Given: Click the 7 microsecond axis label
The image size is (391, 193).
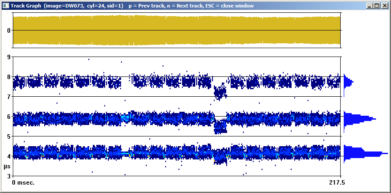Looking at the screenshot, I should coord(8,96).
